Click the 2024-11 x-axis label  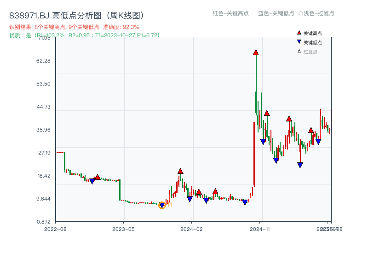pos(259,229)
